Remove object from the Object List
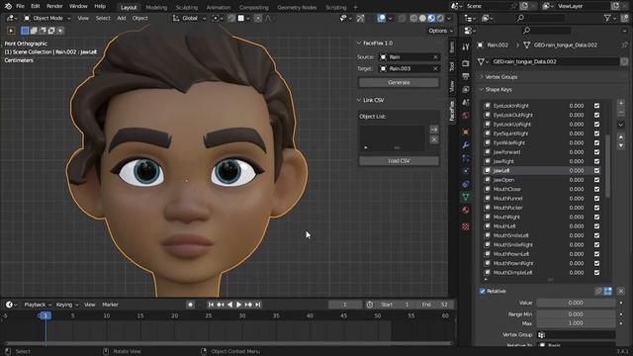 pyautogui.click(x=434, y=139)
